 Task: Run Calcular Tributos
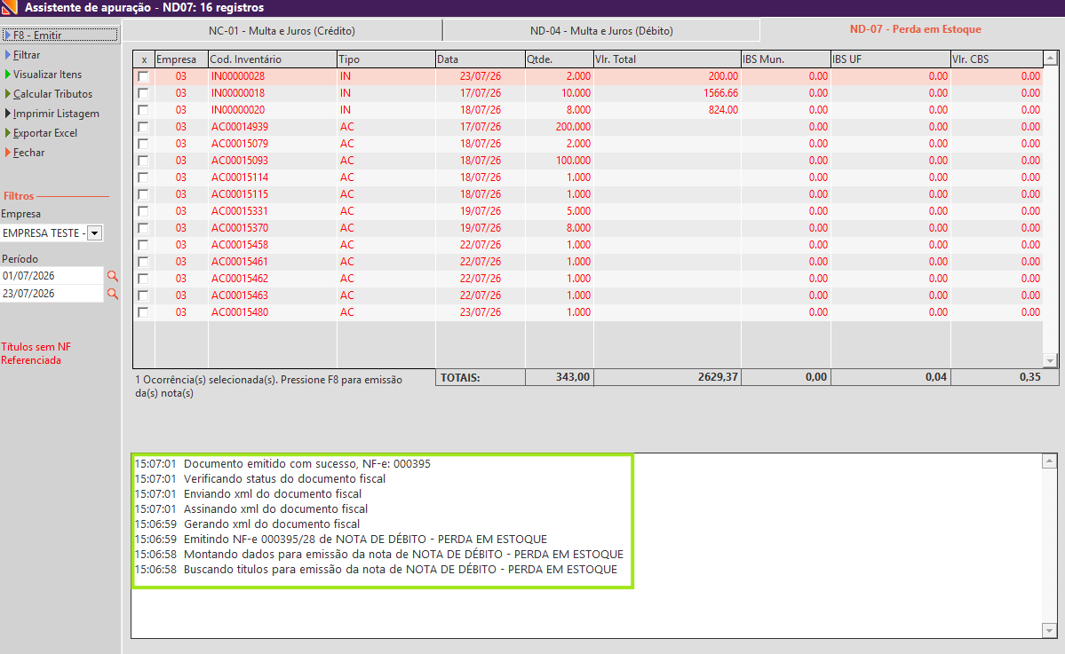[52, 94]
